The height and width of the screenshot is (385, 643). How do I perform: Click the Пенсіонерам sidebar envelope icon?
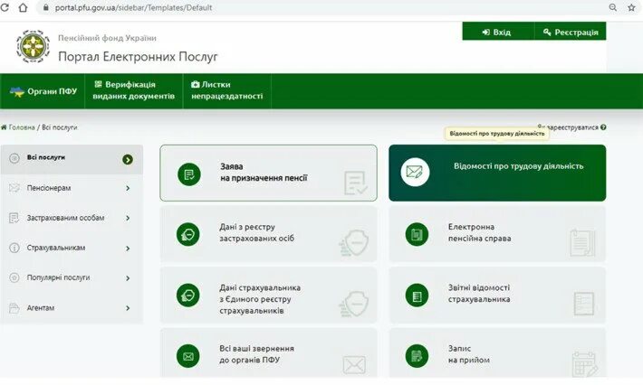(14, 188)
